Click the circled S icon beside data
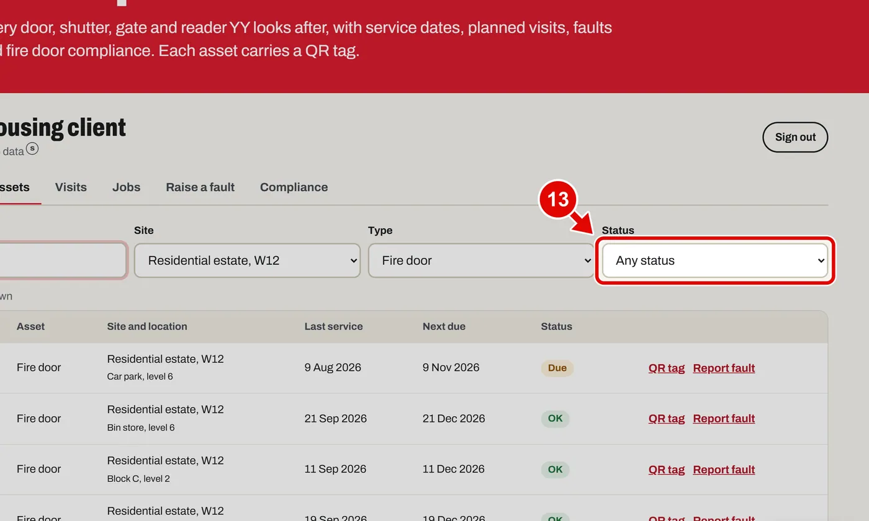The width and height of the screenshot is (869, 521). click(32, 149)
